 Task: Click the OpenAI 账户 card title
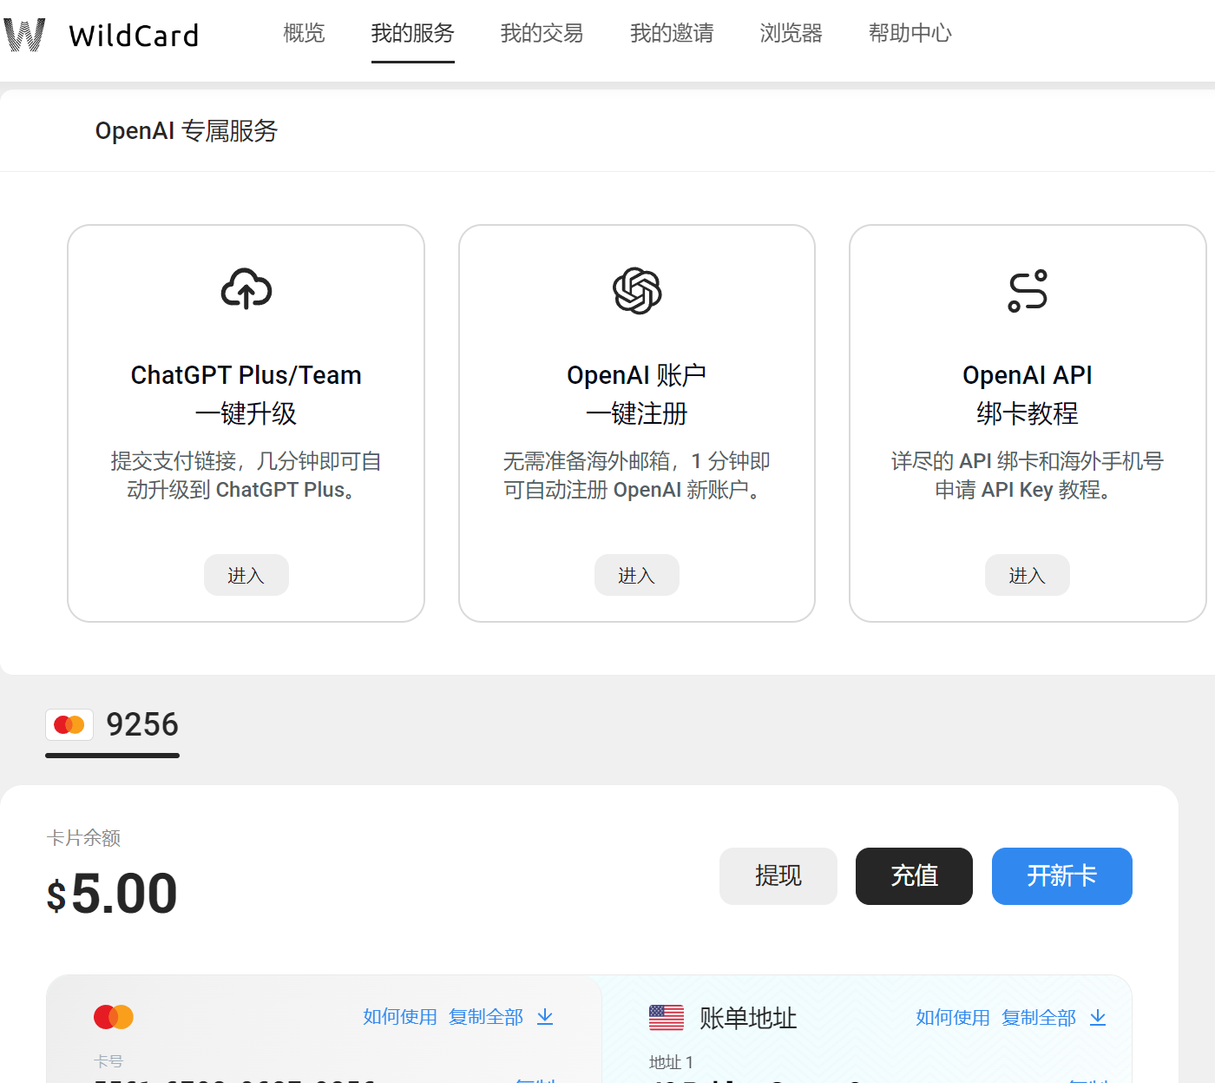(x=637, y=394)
